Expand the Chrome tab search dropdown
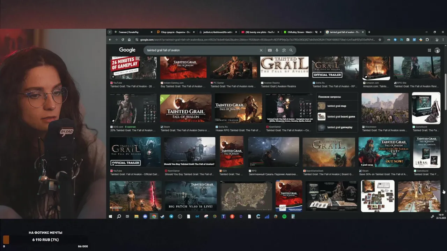 (110, 32)
